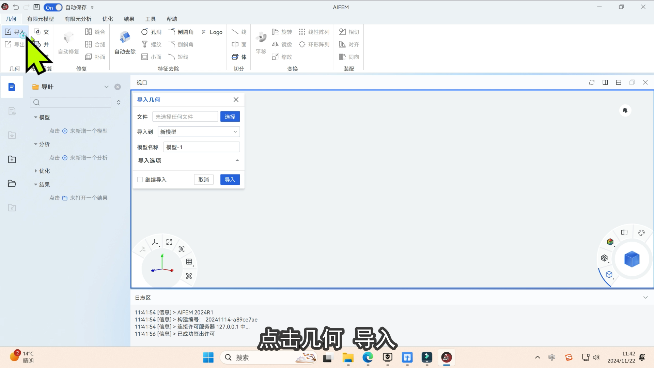Check the 继续导入 checkbox

click(x=140, y=180)
